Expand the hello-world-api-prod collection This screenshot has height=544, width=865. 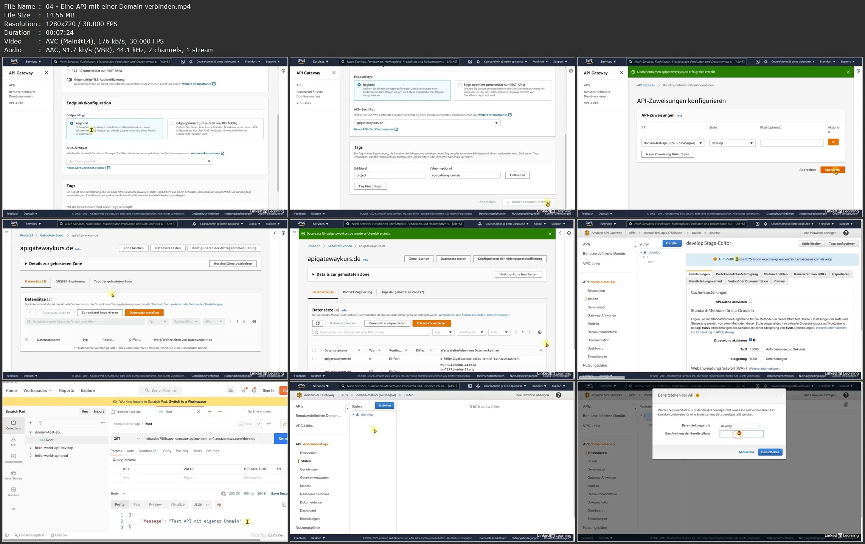31,456
